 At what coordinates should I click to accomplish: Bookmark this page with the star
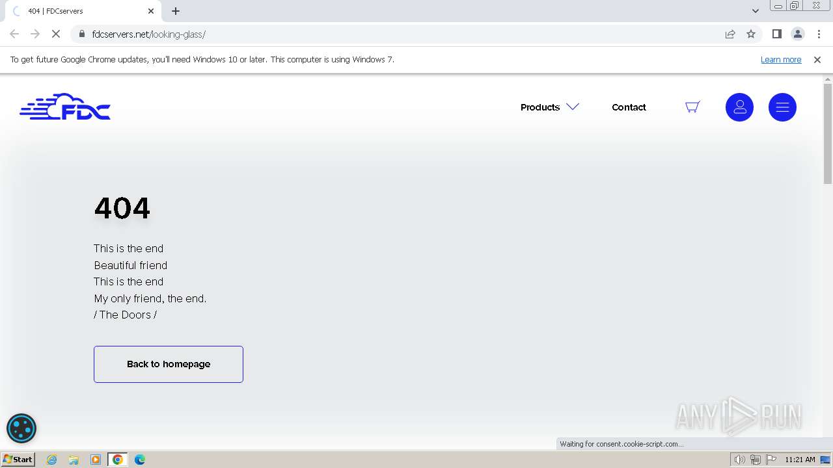(751, 34)
